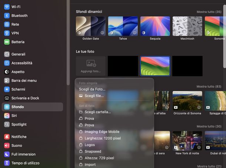
Task: Select the Accessibilità icon
Action: (7, 63)
